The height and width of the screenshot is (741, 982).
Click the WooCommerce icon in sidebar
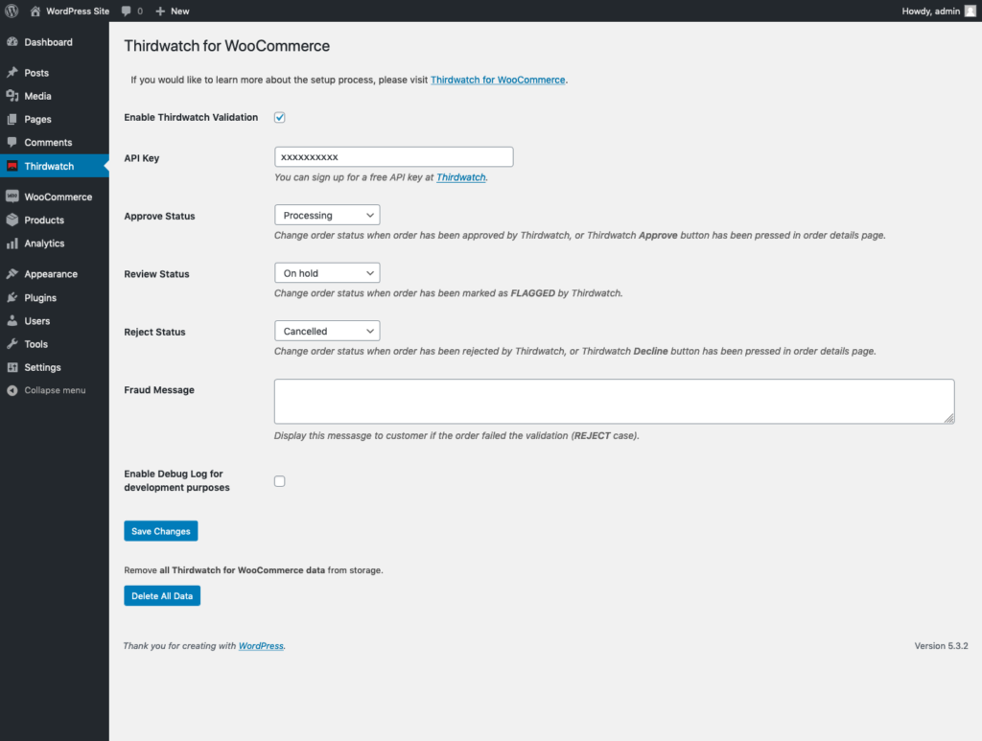[12, 197]
